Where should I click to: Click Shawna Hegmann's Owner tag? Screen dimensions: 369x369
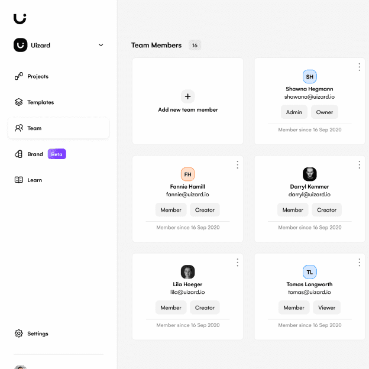point(325,112)
